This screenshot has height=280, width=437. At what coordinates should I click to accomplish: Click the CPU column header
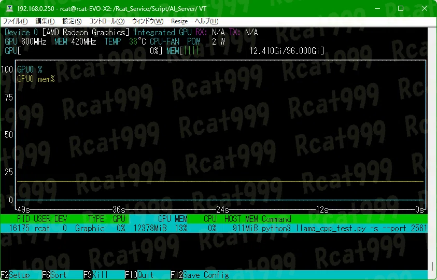click(x=210, y=219)
